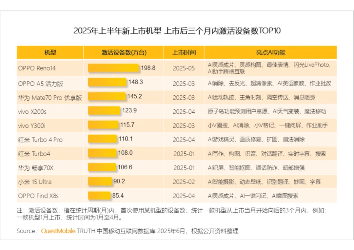Click the AI消除、去反光 features text for OPPO A5
The height and width of the screenshot is (250, 354).
point(269,83)
